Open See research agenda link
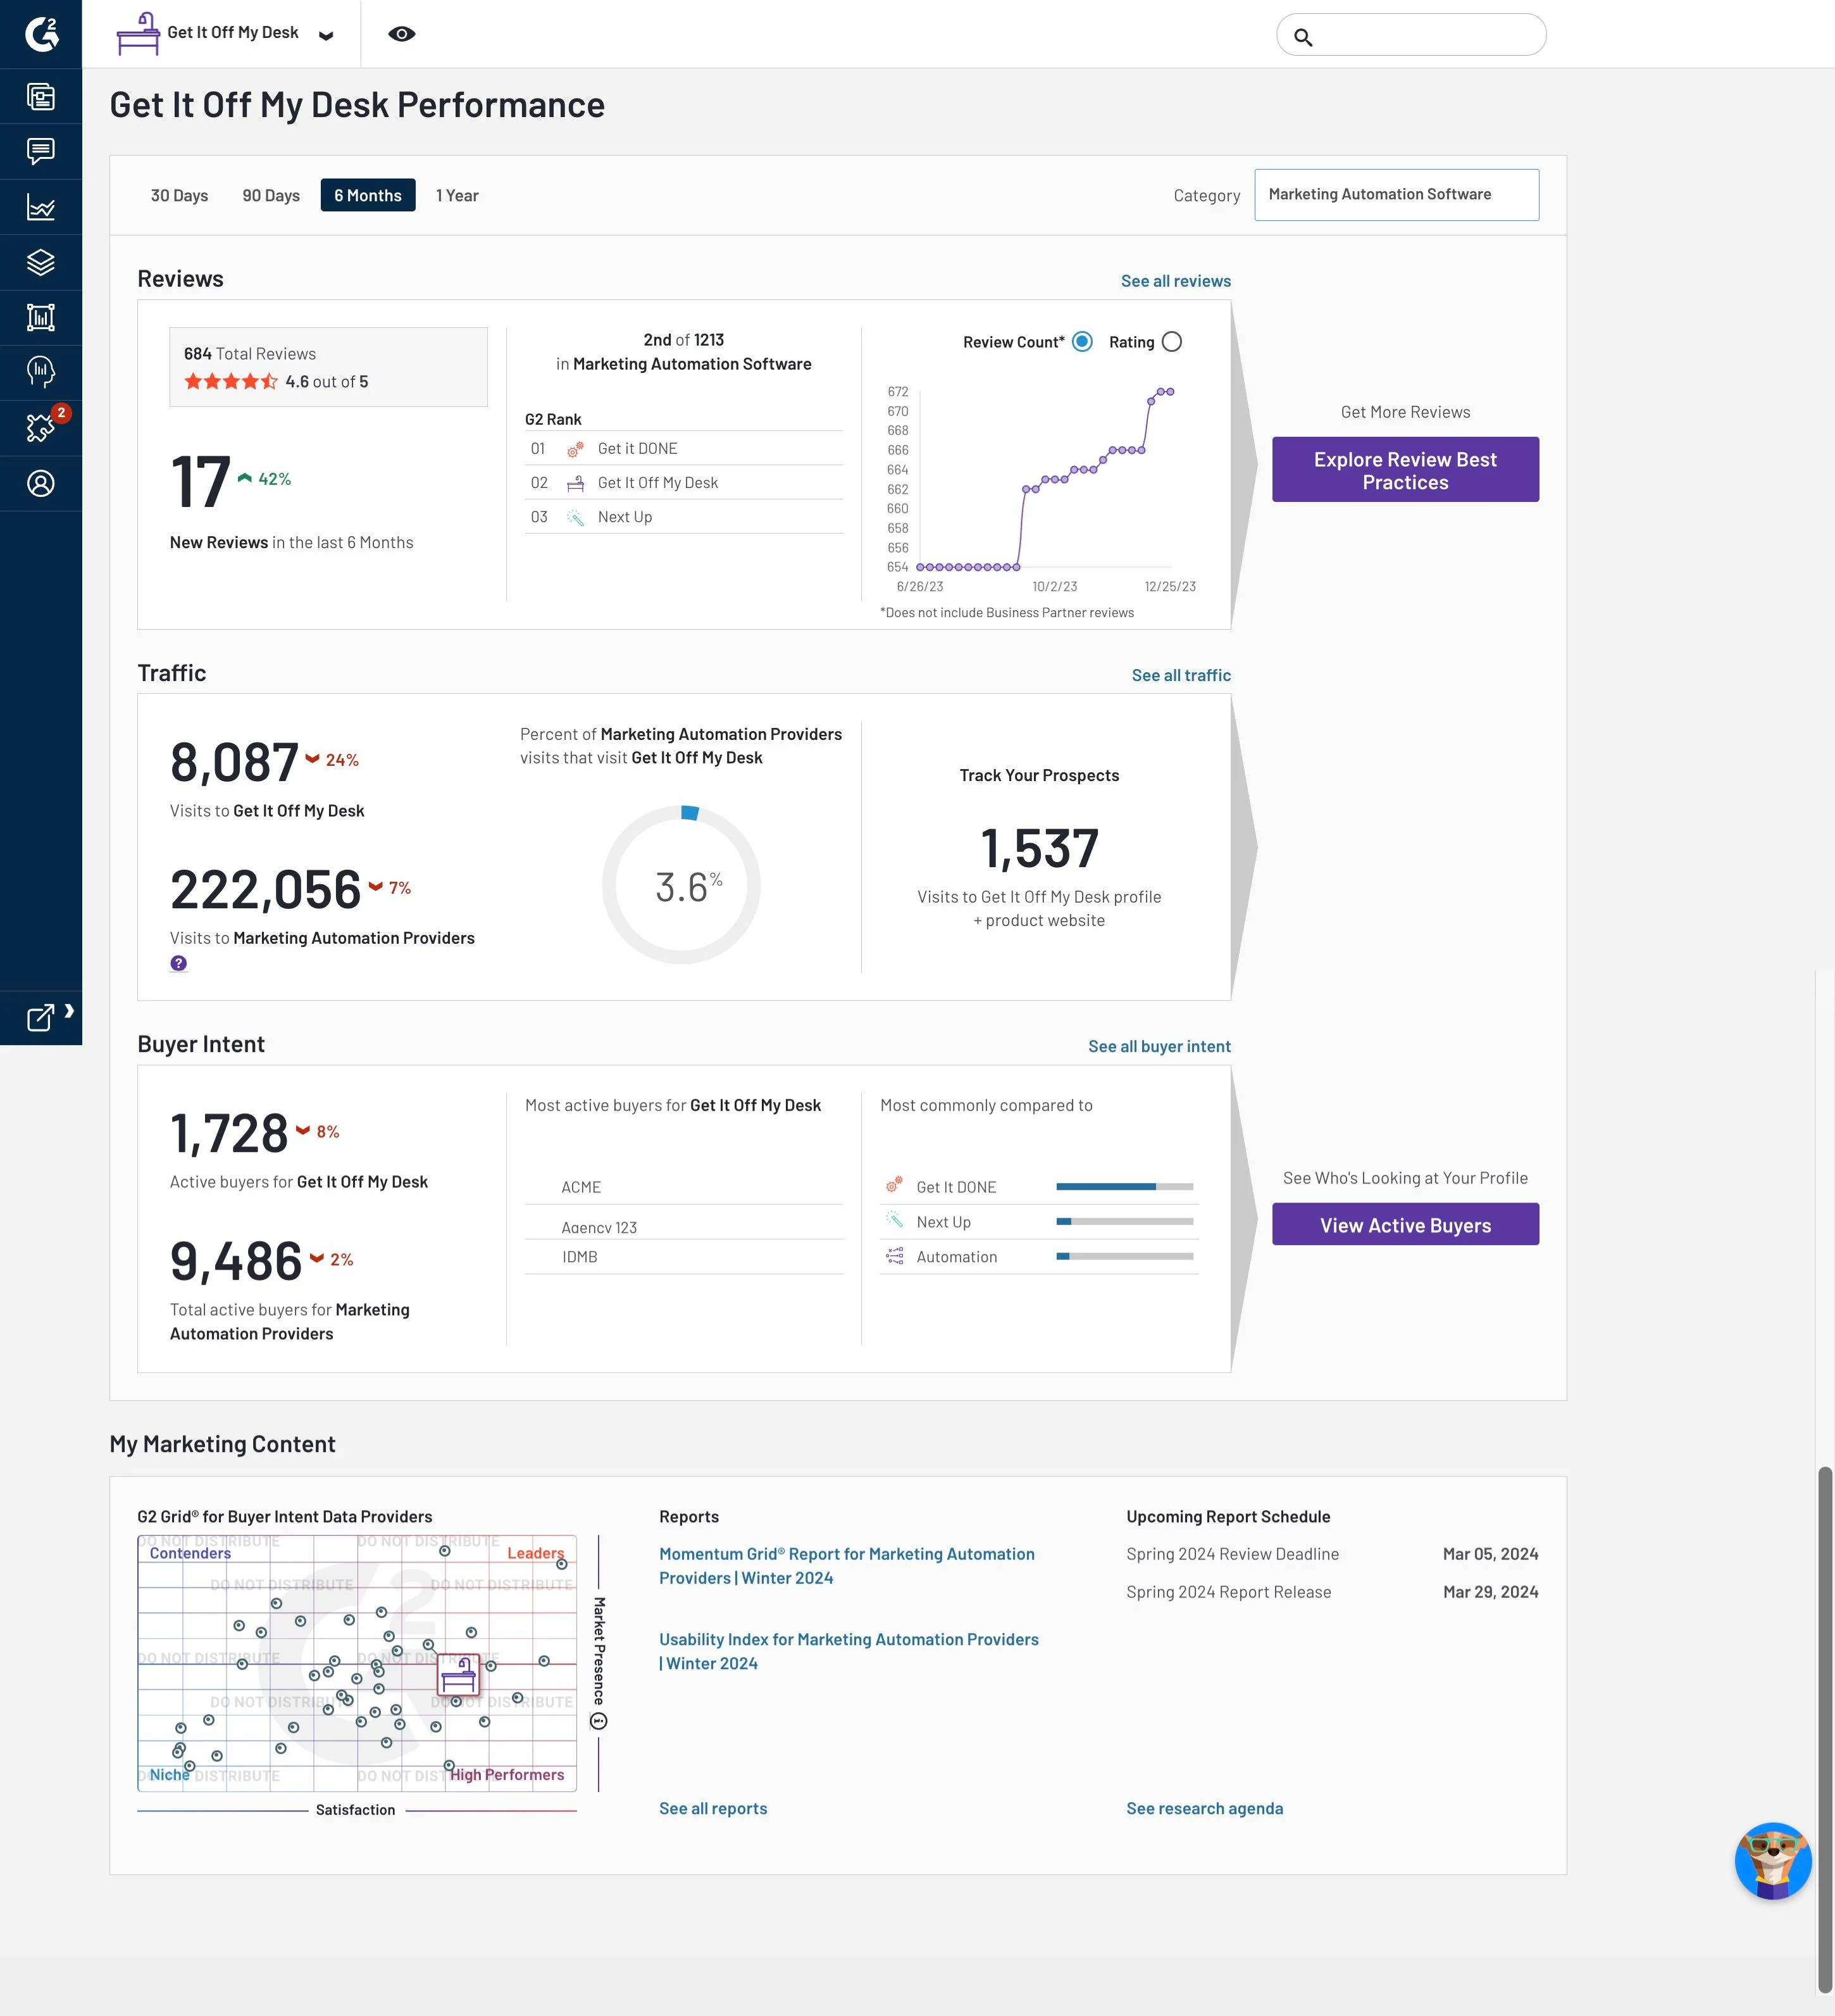This screenshot has width=1835, height=2016. [x=1204, y=1808]
